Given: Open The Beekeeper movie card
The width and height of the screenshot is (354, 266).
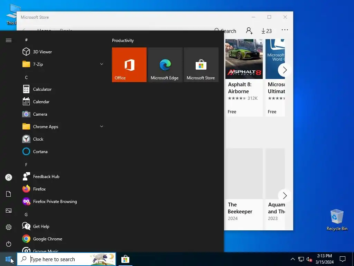Looking at the screenshot, I should 244,189.
